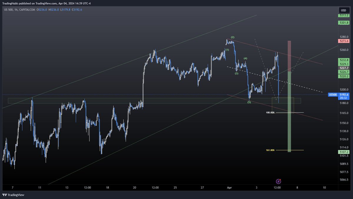The height and width of the screenshot is (199, 353).
Task: Click the green 5313.2 price label
Action: (x=344, y=15)
